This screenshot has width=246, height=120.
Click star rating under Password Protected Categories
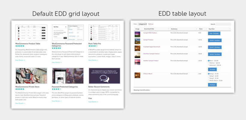point(56,89)
